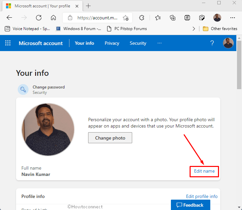Open the browser home page
The image size is (242, 210).
point(53,18)
